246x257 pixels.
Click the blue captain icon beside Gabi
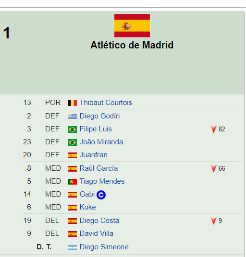(101, 195)
